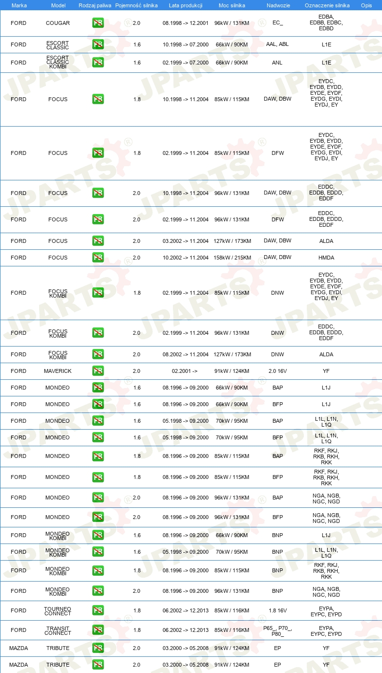Click the fuel icon in the MONDEO 90KM BFP row
Screen dimensions: 382x673
(x=98, y=404)
